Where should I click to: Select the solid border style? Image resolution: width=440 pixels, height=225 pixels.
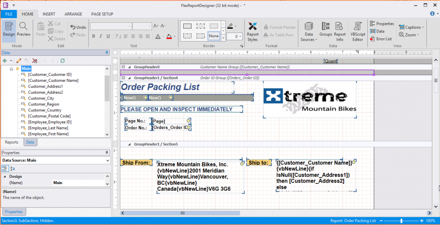click(187, 26)
